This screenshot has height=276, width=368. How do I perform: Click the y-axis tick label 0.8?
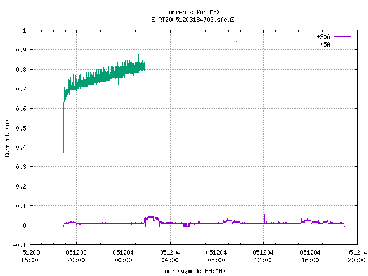click(x=21, y=70)
